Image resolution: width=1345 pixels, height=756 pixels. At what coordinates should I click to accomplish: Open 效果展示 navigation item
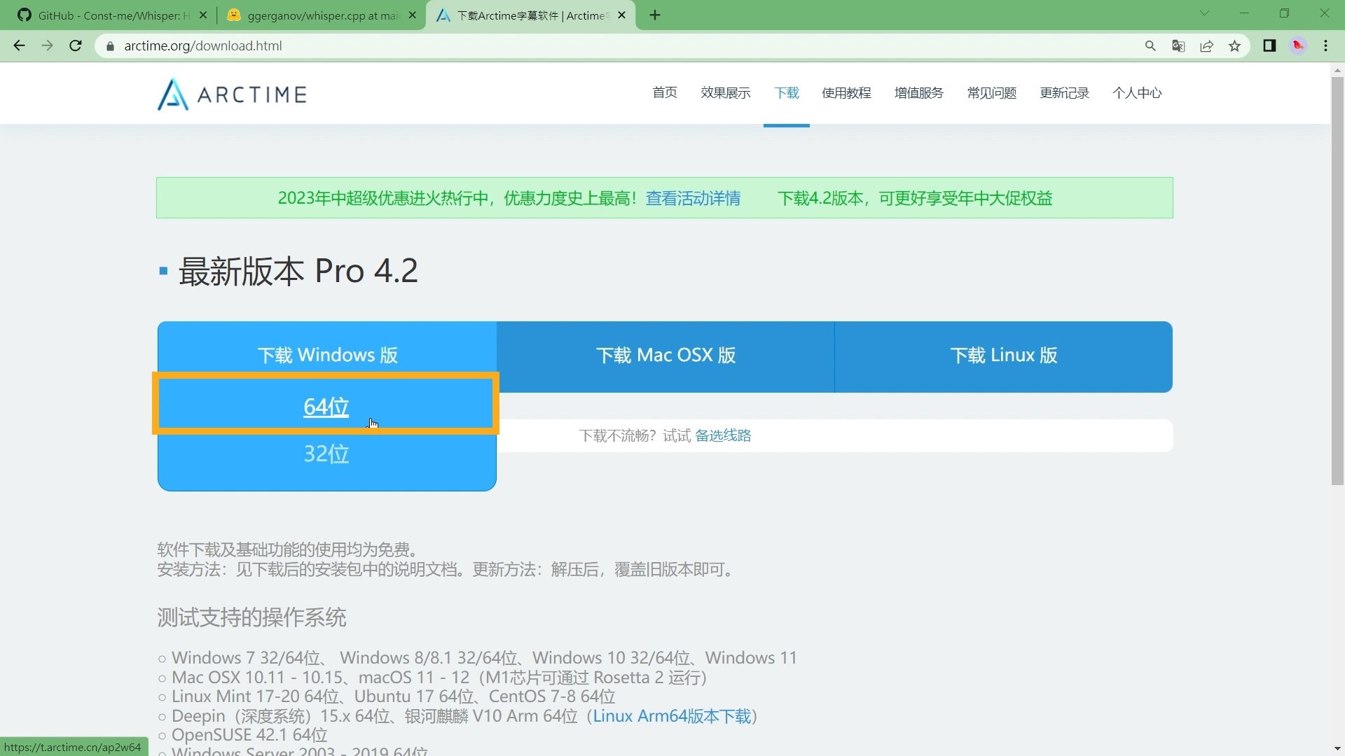point(726,93)
